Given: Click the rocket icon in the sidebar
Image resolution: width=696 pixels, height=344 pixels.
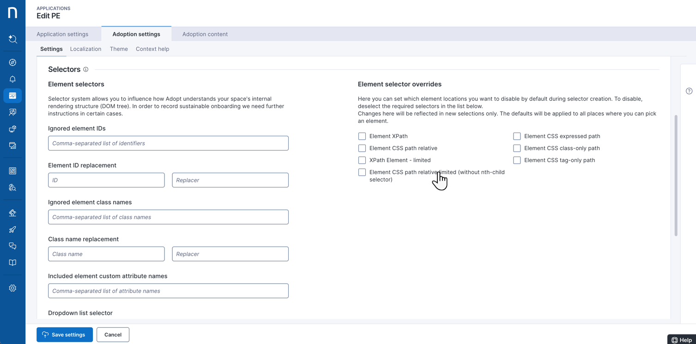Looking at the screenshot, I should point(12,229).
